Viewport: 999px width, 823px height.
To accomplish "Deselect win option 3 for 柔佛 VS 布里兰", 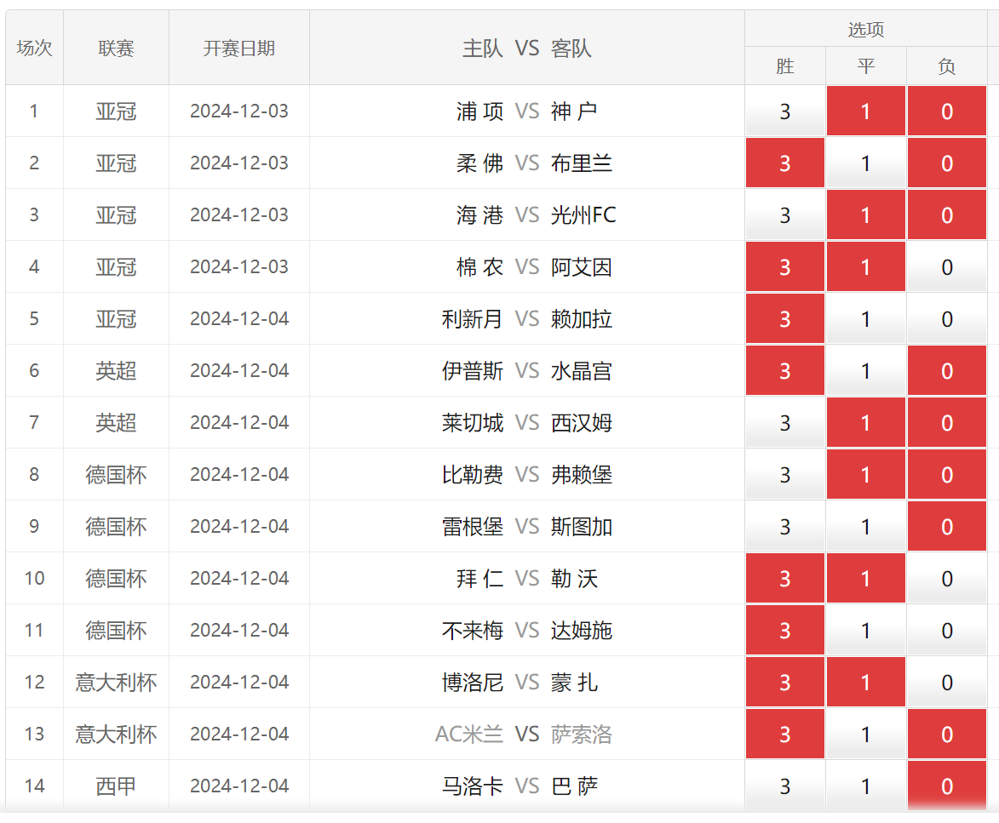I will (785, 163).
